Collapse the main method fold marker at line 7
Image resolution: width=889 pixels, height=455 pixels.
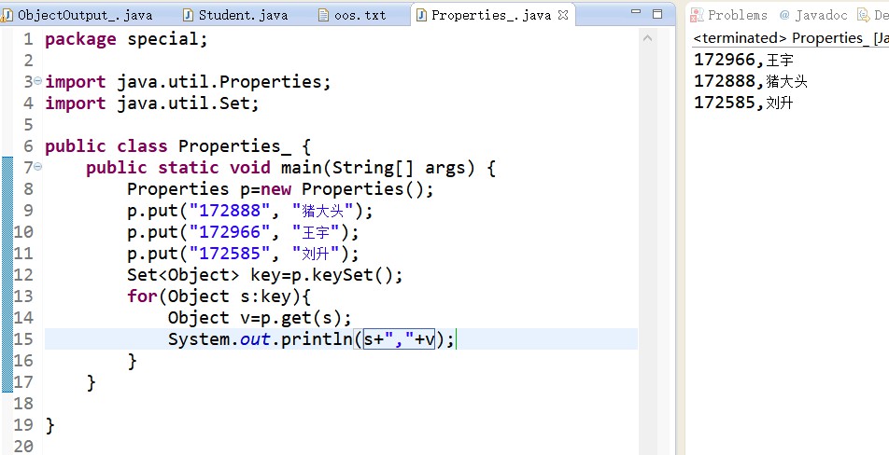click(38, 166)
